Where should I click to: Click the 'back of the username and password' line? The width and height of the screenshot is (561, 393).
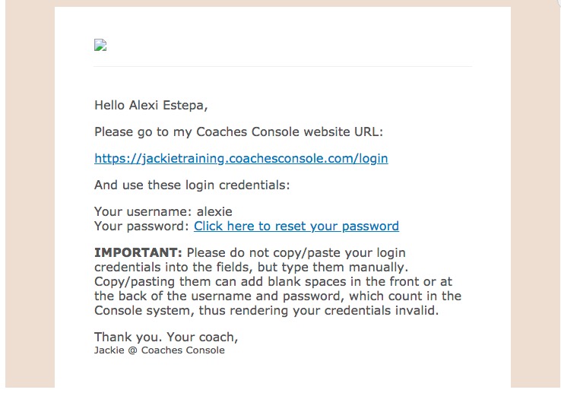pyautogui.click(x=277, y=296)
